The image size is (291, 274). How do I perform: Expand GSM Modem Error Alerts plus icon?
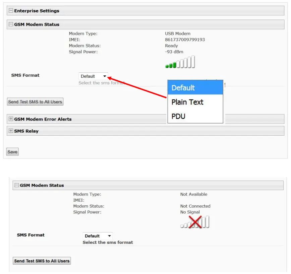(11, 119)
